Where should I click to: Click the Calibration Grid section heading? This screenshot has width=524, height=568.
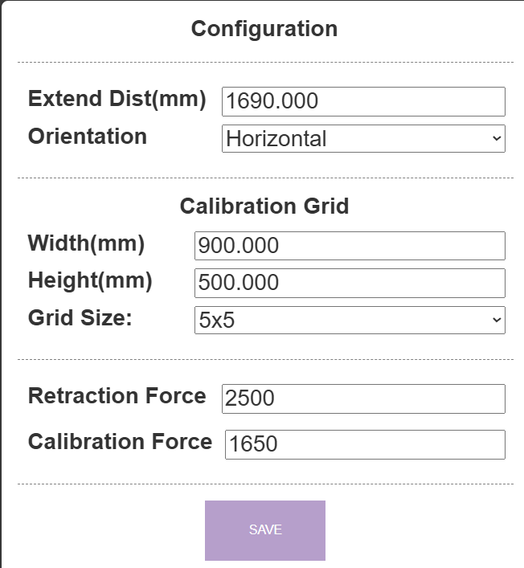point(264,206)
